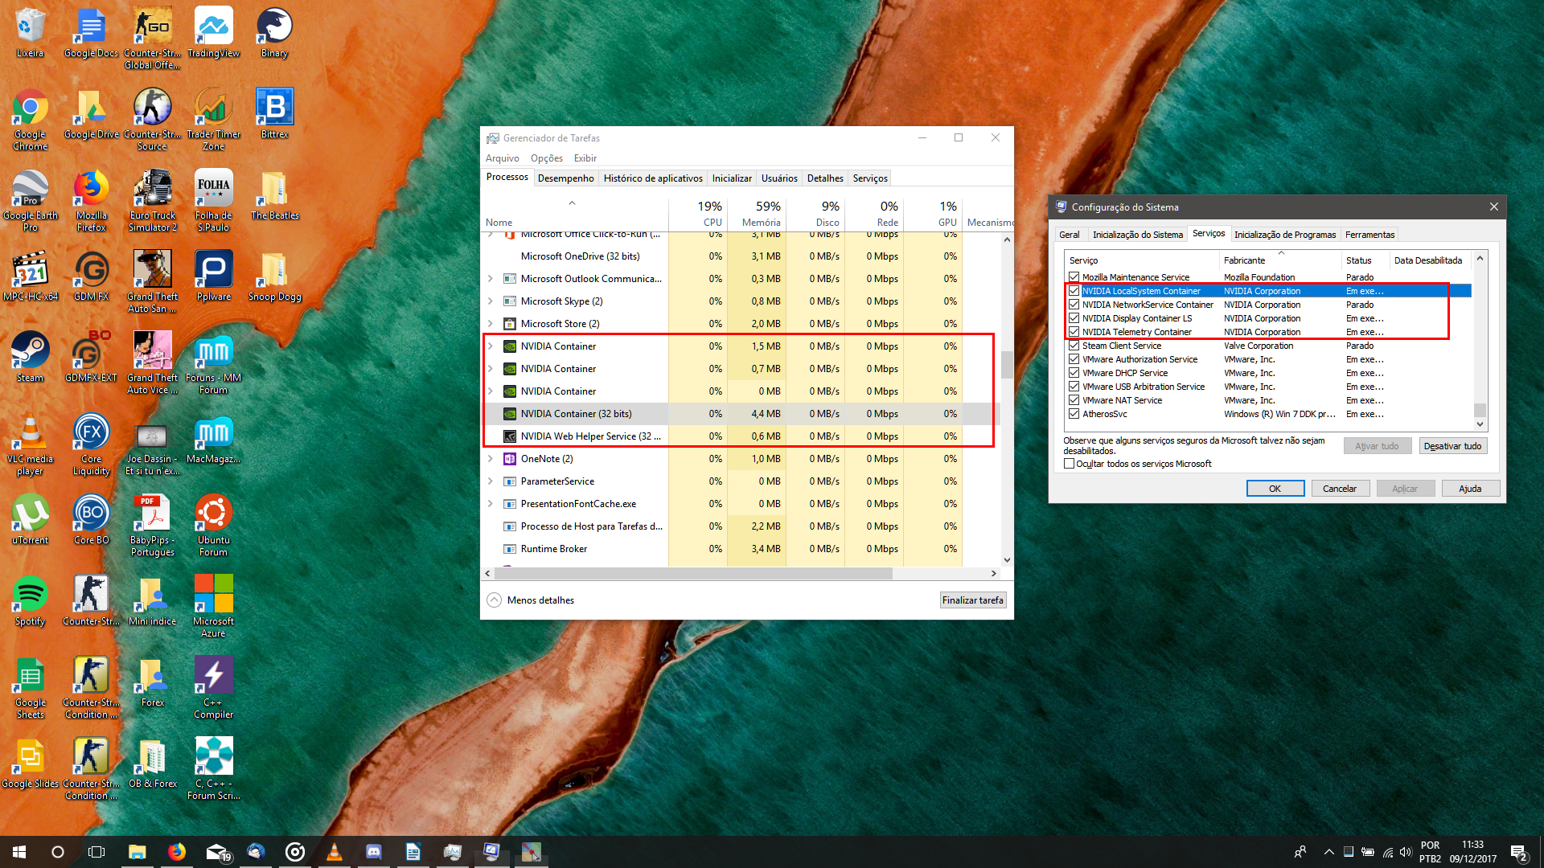The height and width of the screenshot is (868, 1544).
Task: Expand Microsoft Outlook Communications process row
Action: [x=491, y=279]
